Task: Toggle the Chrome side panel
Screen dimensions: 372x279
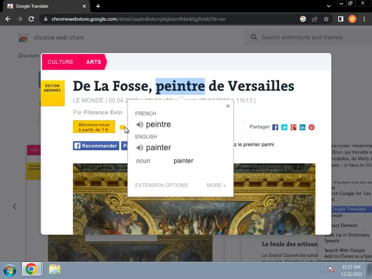Action: coord(341,19)
